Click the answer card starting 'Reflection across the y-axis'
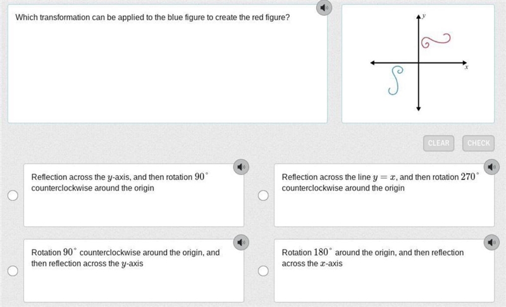This screenshot has height=307, width=506. pos(133,195)
